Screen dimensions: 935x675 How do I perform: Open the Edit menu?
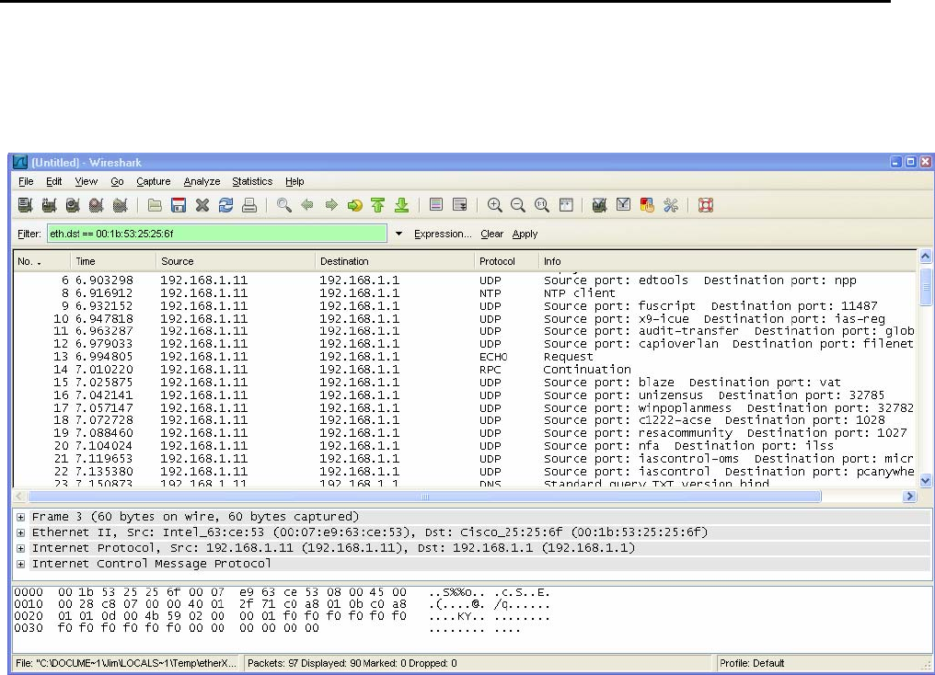tap(53, 181)
